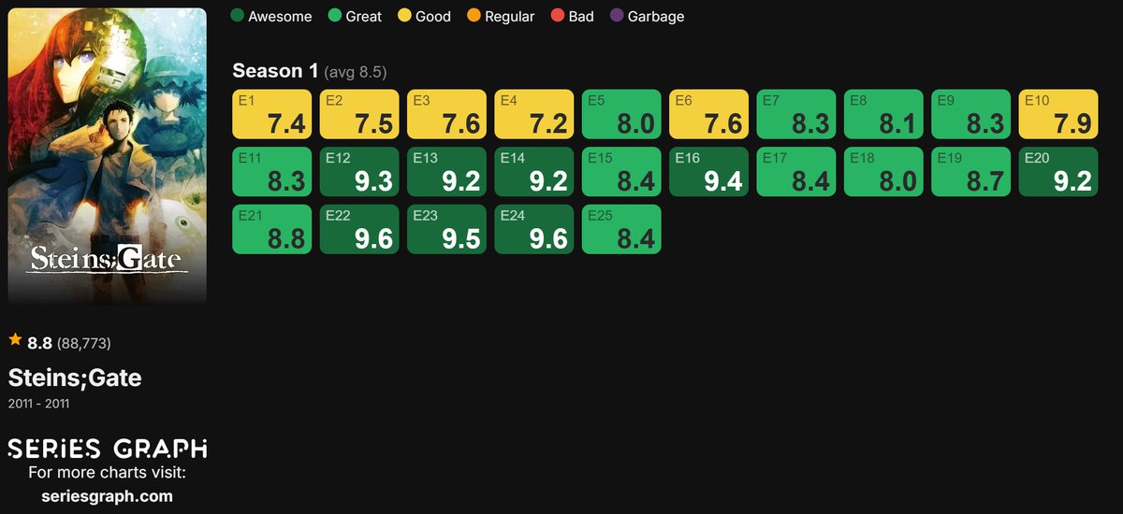Select episode E2 tile rated 7.5
1123x514 pixels.
359,114
